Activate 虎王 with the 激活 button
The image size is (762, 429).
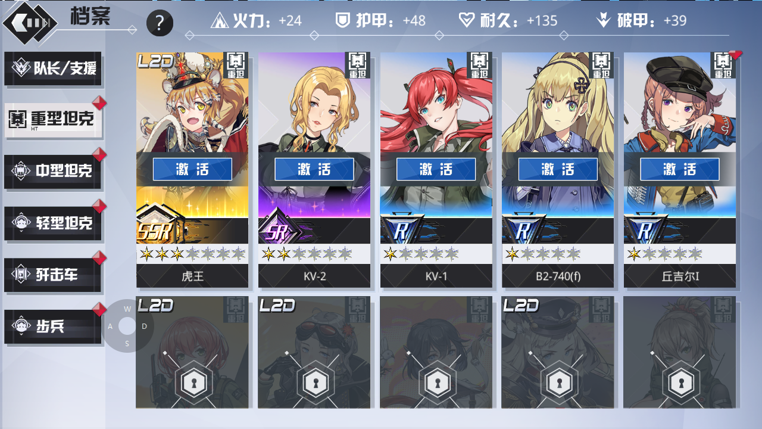[192, 169]
